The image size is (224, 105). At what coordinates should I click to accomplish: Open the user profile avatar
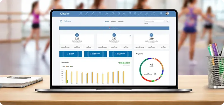point(167,13)
